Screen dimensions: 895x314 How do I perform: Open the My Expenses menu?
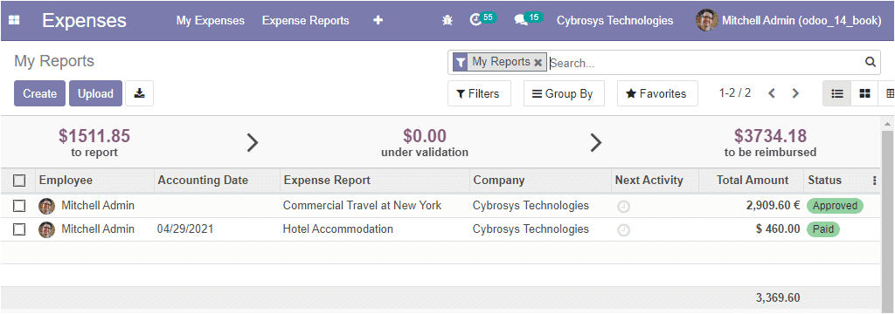tap(210, 21)
